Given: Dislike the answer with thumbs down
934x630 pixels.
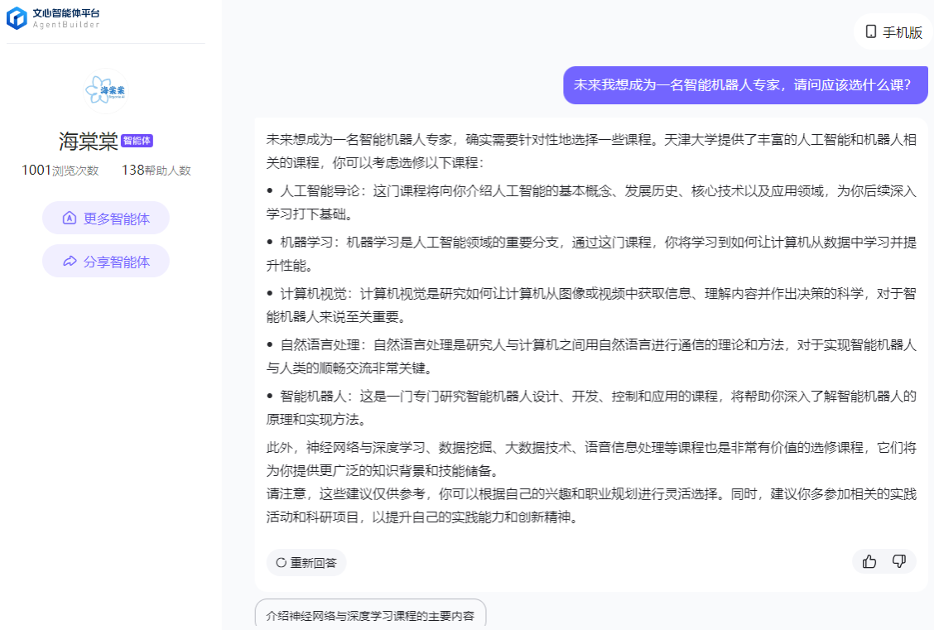Looking at the screenshot, I should [899, 562].
